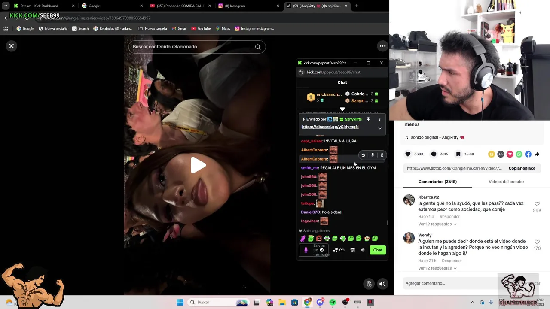Pin AlbertCabrera's message with the pin icon

click(373, 155)
